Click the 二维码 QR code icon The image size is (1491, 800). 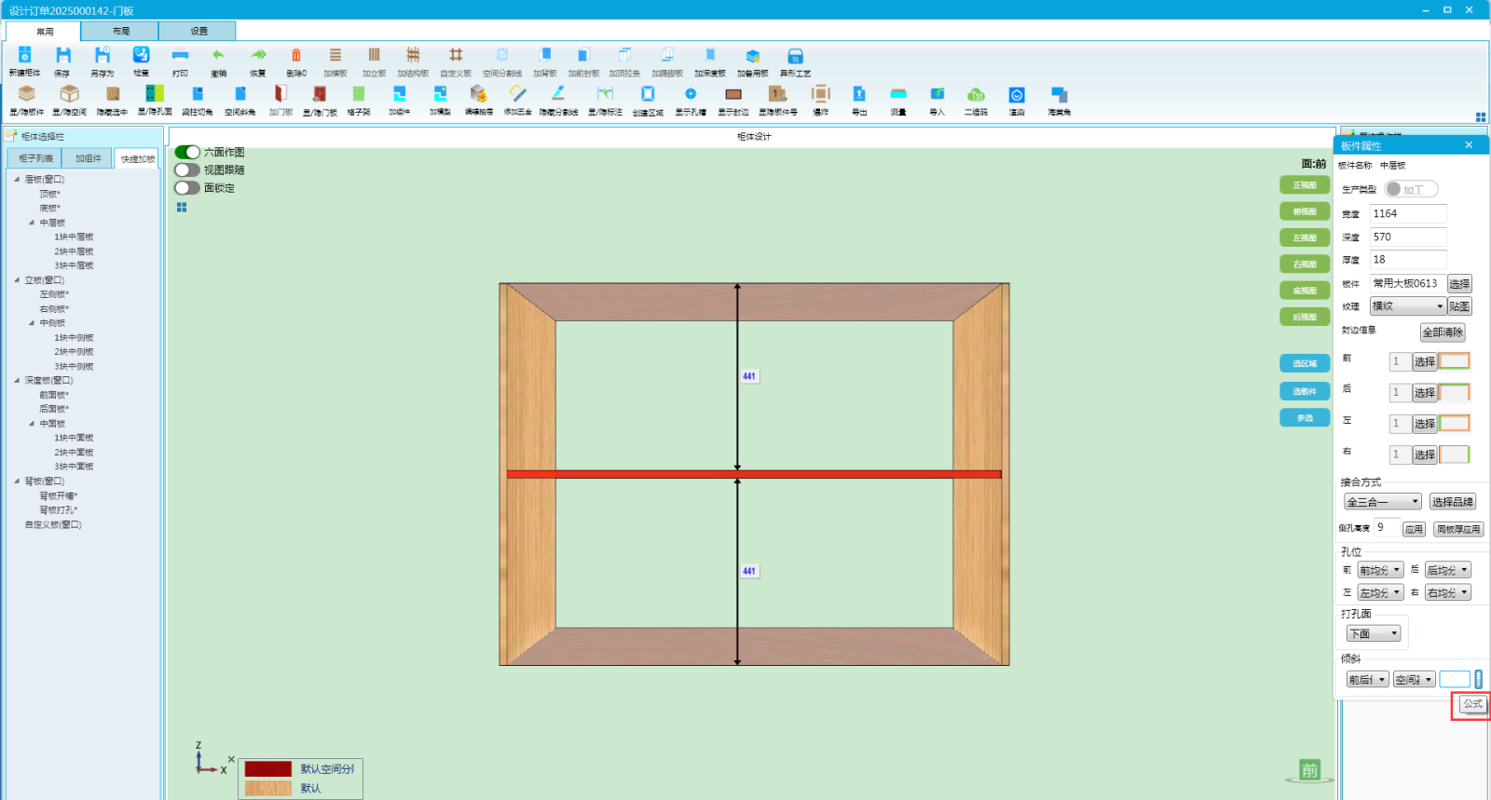pyautogui.click(x=976, y=94)
